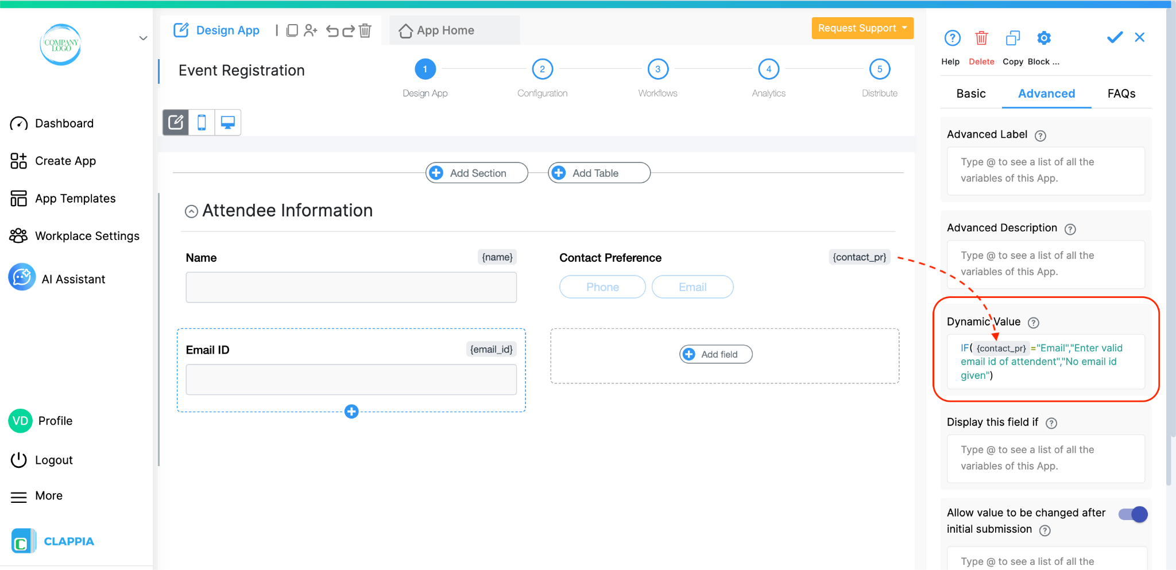Click the plus icon below Email ID
The width and height of the screenshot is (1176, 570).
351,411
